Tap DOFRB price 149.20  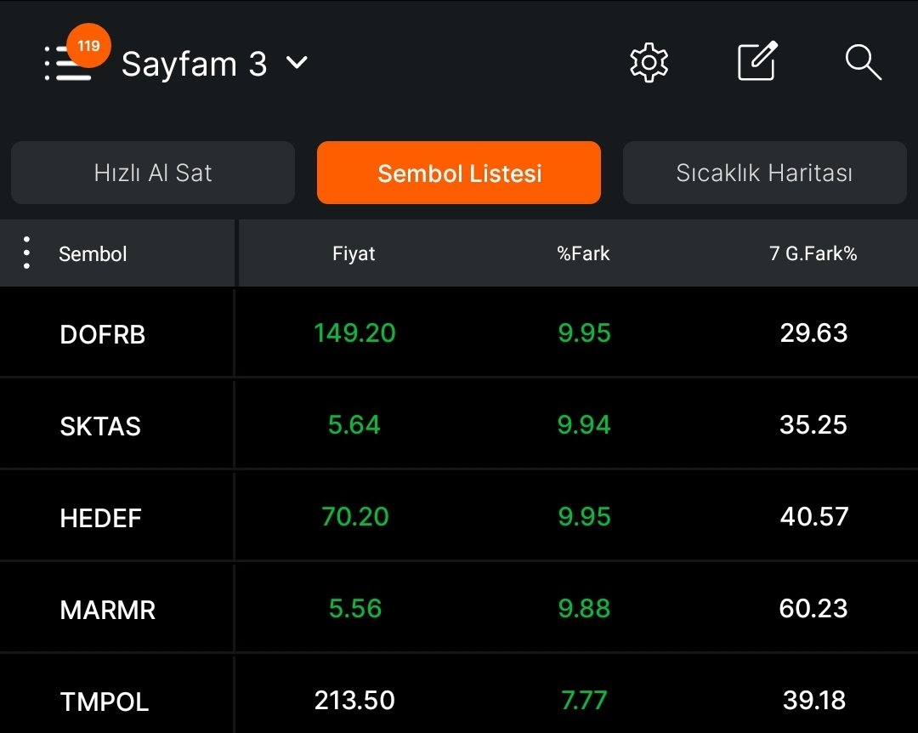(x=354, y=332)
